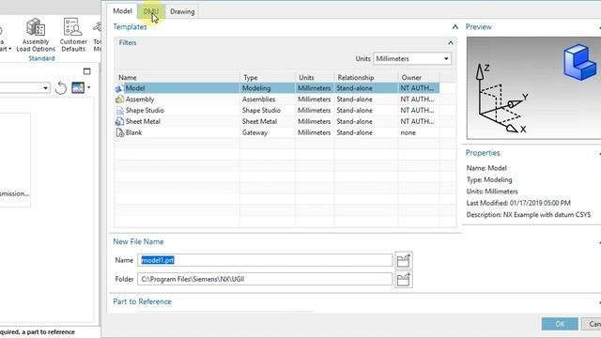The height and width of the screenshot is (338, 601).
Task: Click the Preview section header
Action: coord(479,27)
